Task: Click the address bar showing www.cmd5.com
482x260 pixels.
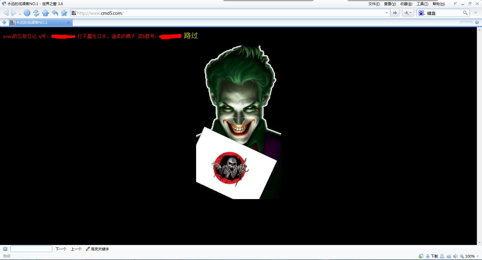Action: 230,13
